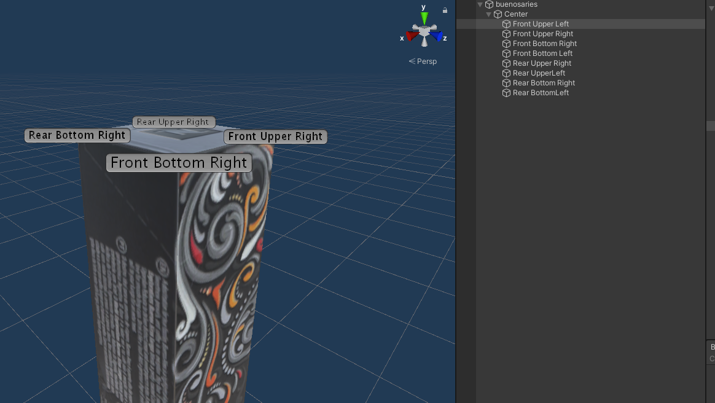Click the Rear Bottom Right scene label

[x=77, y=135]
